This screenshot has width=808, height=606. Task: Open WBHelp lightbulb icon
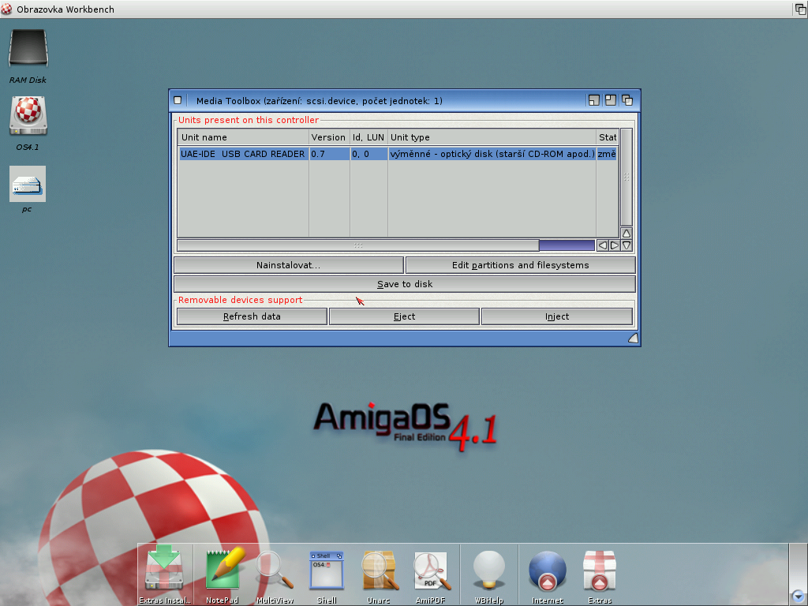[488, 570]
